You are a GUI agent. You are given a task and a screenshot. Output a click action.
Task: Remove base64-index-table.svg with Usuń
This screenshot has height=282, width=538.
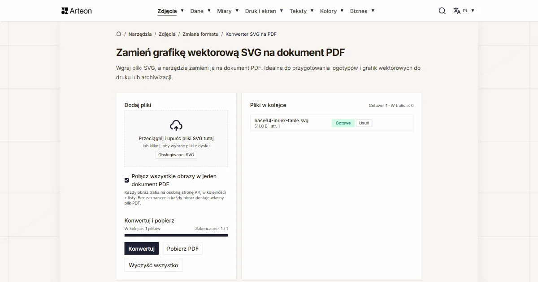coord(364,123)
